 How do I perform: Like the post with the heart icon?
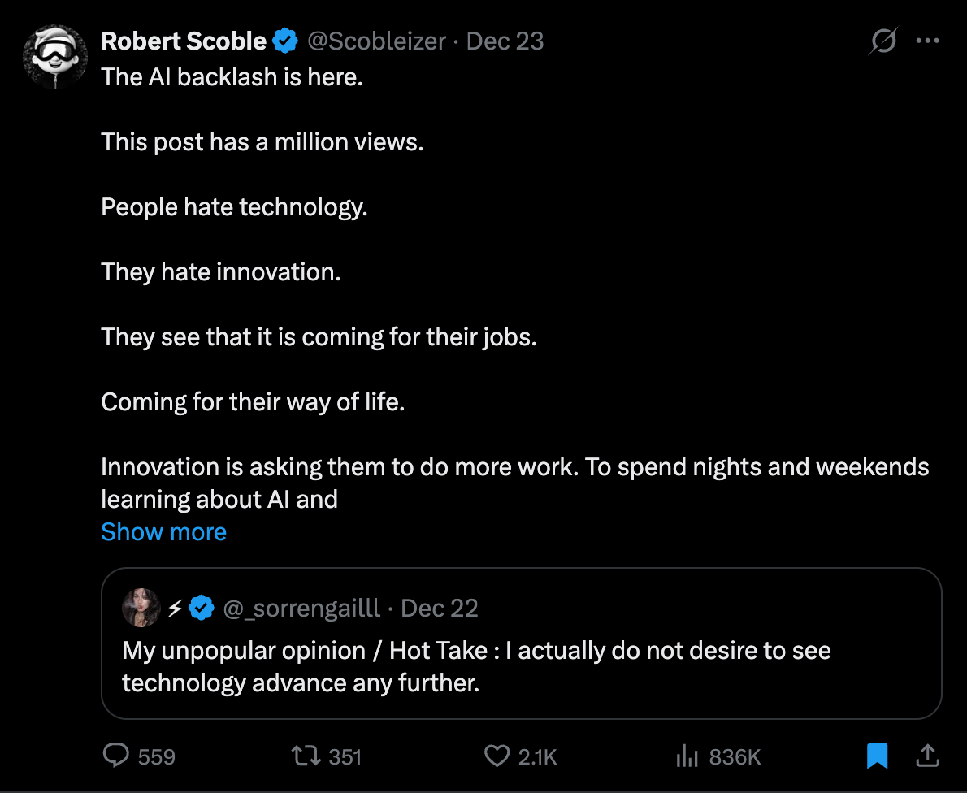pos(497,756)
